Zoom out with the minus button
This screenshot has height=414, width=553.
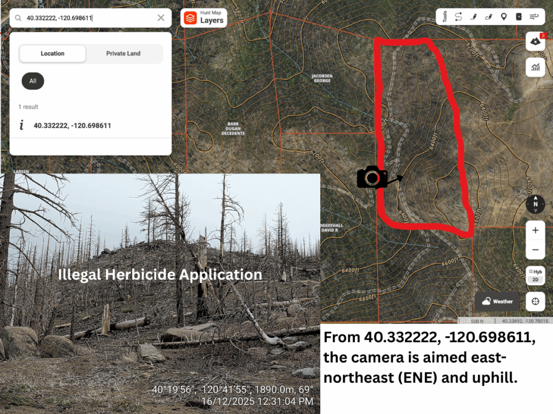pos(535,250)
